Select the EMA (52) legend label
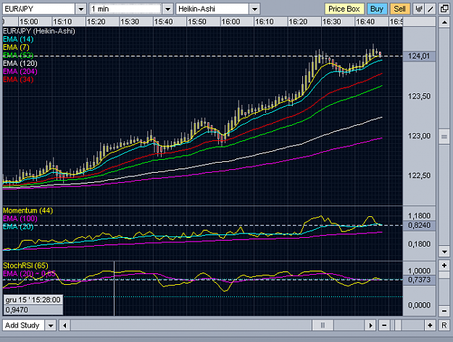The height and width of the screenshot is (342, 453). (18, 55)
